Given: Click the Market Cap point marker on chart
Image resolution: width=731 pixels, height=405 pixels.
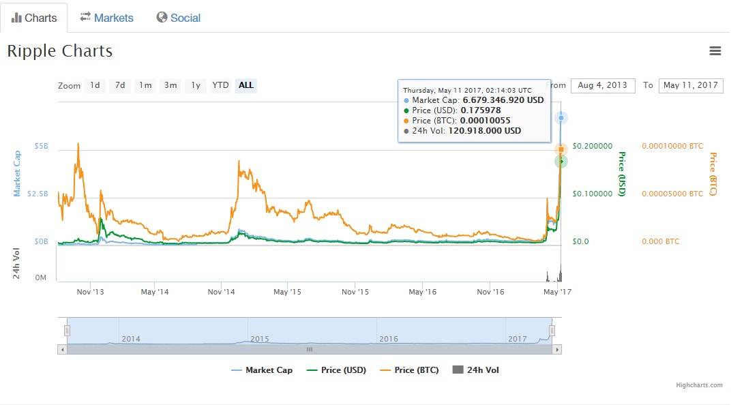Looking at the screenshot, I should pyautogui.click(x=561, y=118).
